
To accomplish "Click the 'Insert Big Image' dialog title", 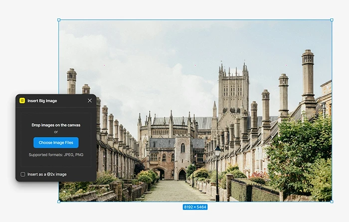I will [42, 101].
